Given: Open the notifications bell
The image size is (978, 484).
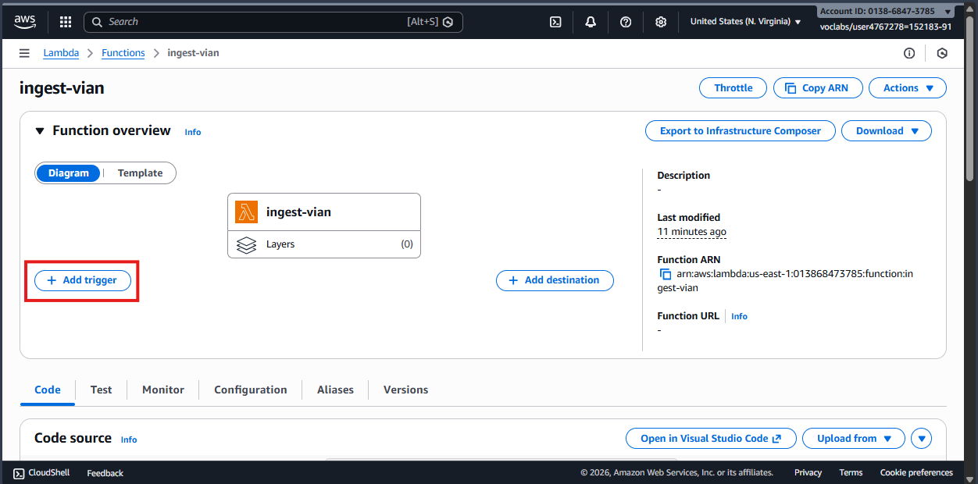Looking at the screenshot, I should coord(591,22).
